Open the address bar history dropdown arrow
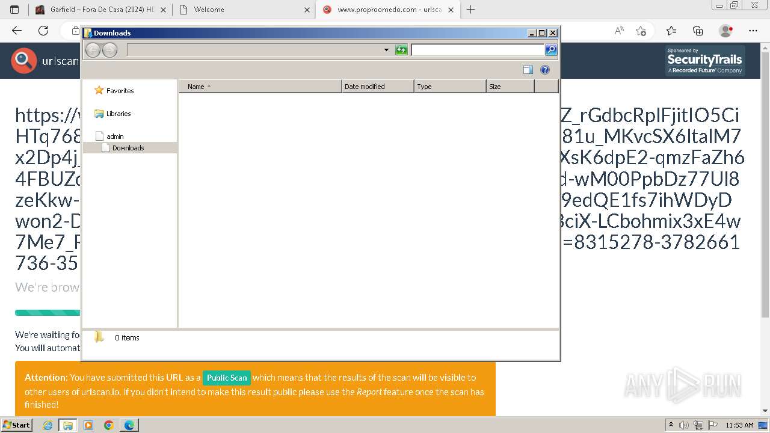770x433 pixels. [386, 50]
